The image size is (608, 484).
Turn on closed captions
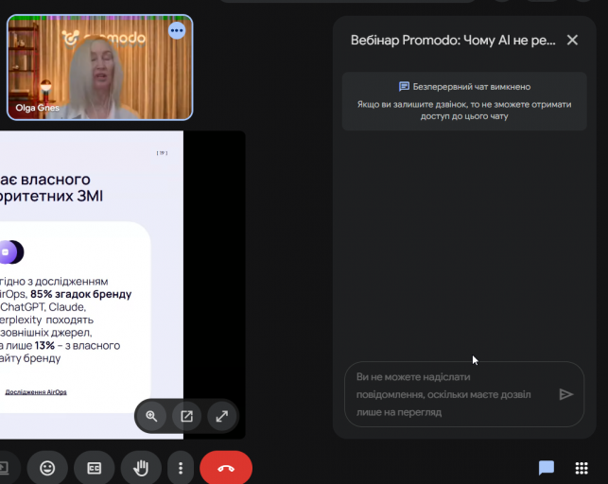click(x=95, y=468)
